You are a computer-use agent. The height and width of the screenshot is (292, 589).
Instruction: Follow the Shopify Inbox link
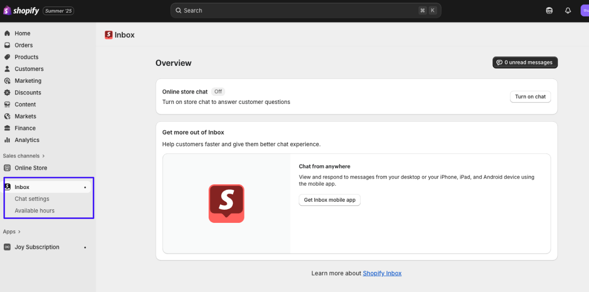coord(382,273)
